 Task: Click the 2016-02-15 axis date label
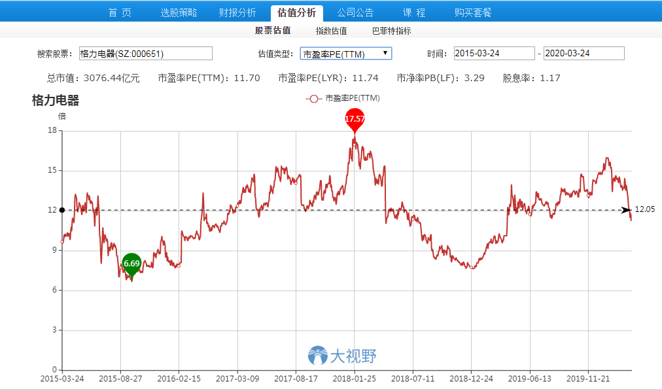(x=179, y=379)
